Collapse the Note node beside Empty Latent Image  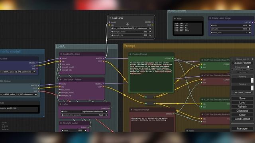[175, 19]
